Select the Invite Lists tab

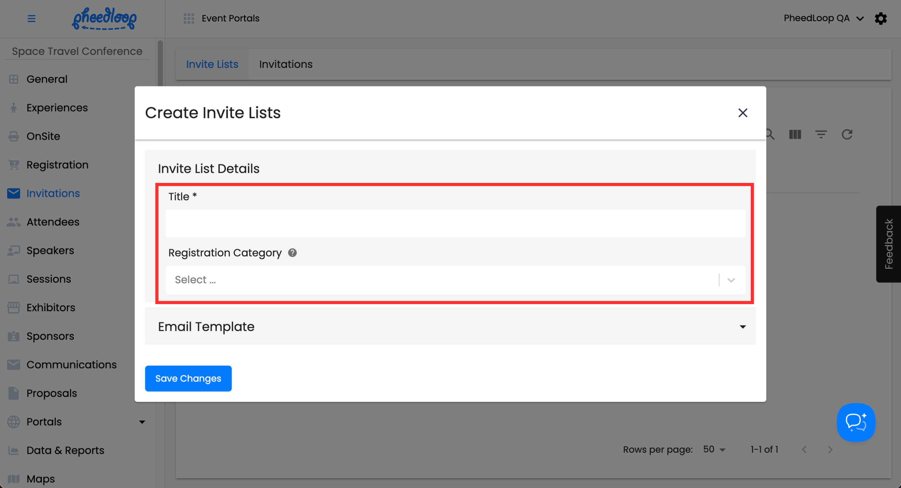coord(212,64)
